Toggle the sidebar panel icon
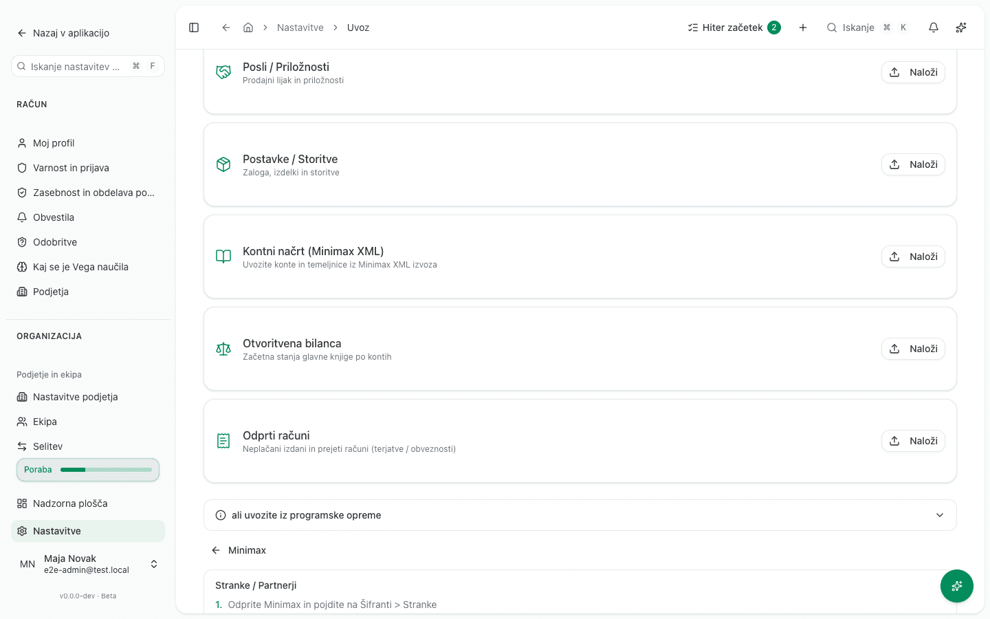 coord(194,28)
